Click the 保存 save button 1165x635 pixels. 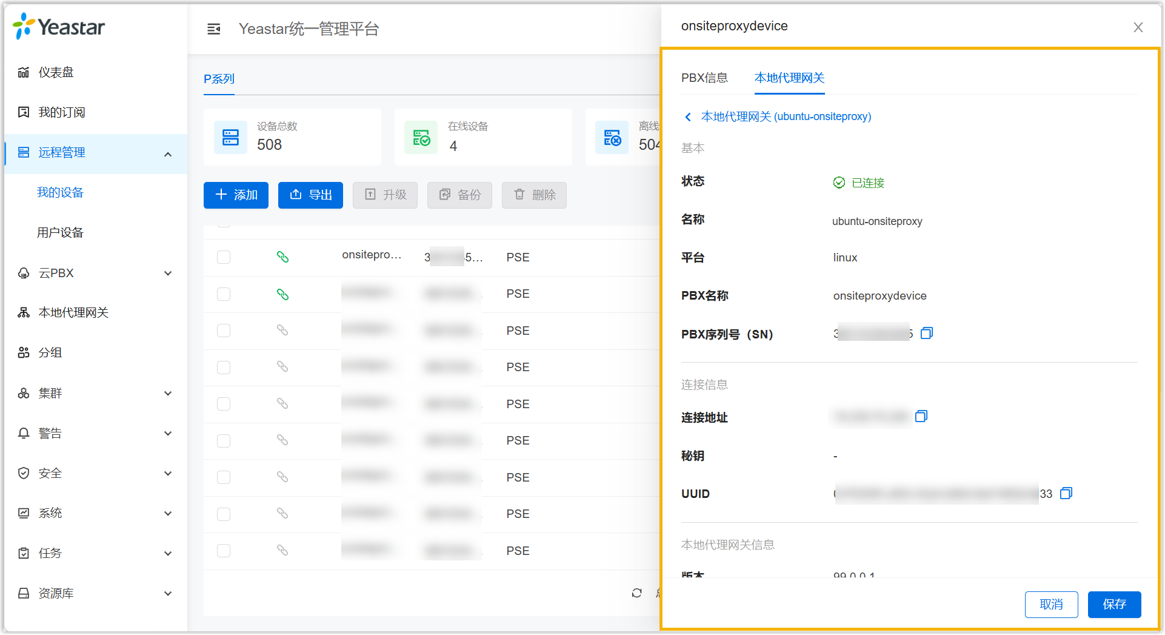click(1113, 604)
